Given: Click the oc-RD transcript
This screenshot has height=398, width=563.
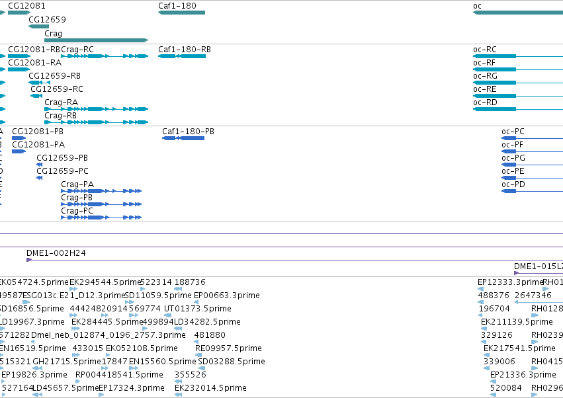Looking at the screenshot, I should 518,109.
